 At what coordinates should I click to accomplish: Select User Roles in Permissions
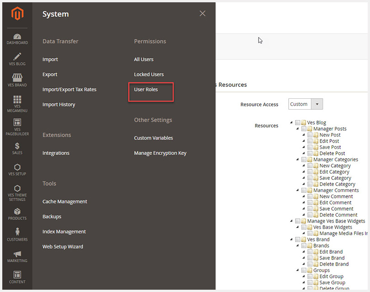tap(146, 90)
